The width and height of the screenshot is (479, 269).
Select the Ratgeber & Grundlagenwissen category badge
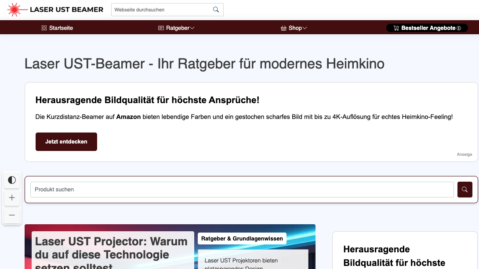242,239
